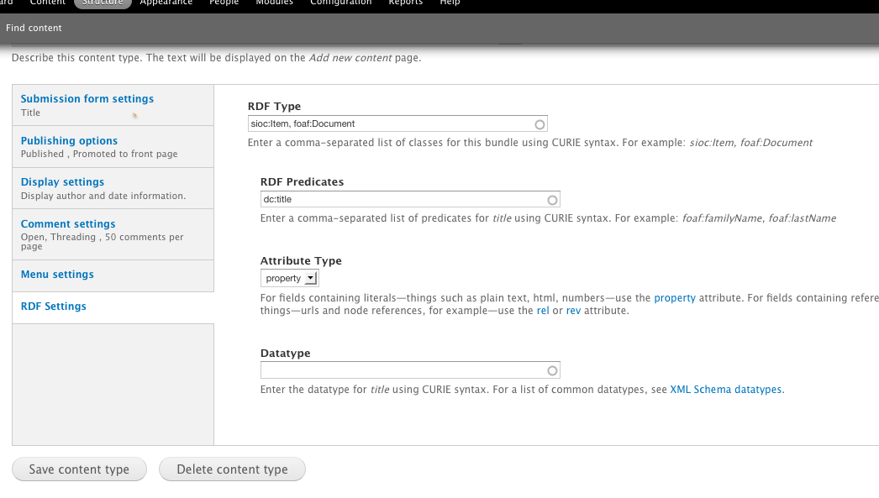
Task: Open Display settings section
Action: [x=62, y=181]
